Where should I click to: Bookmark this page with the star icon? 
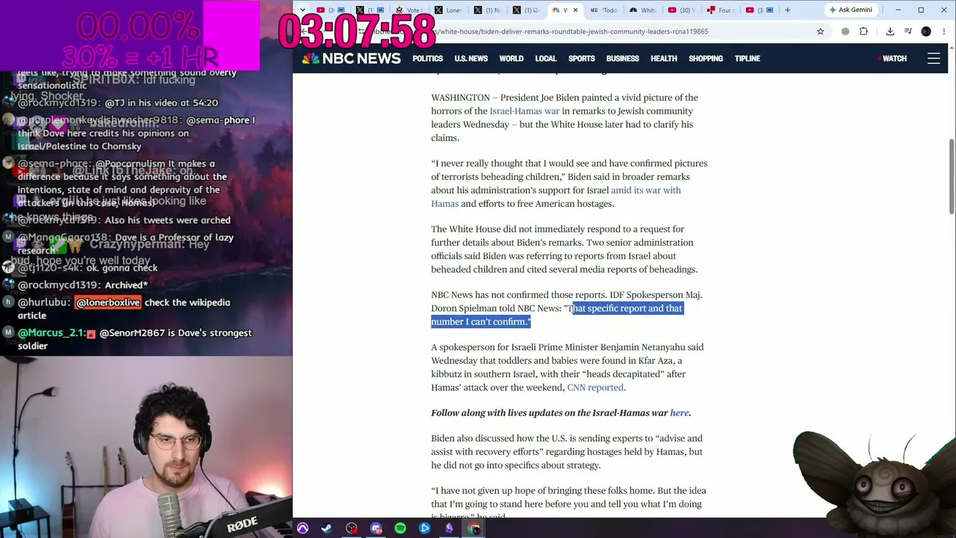point(820,31)
